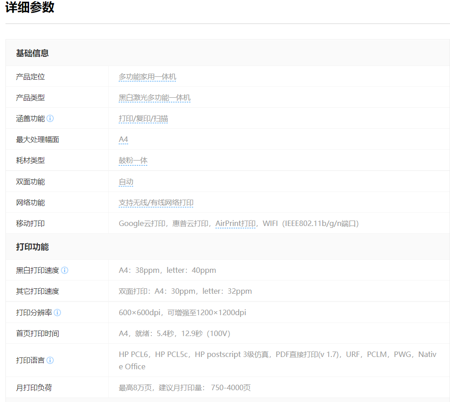This screenshot has width=450, height=402.
Task: Click the 详细参数 heading
Action: [x=30, y=7]
